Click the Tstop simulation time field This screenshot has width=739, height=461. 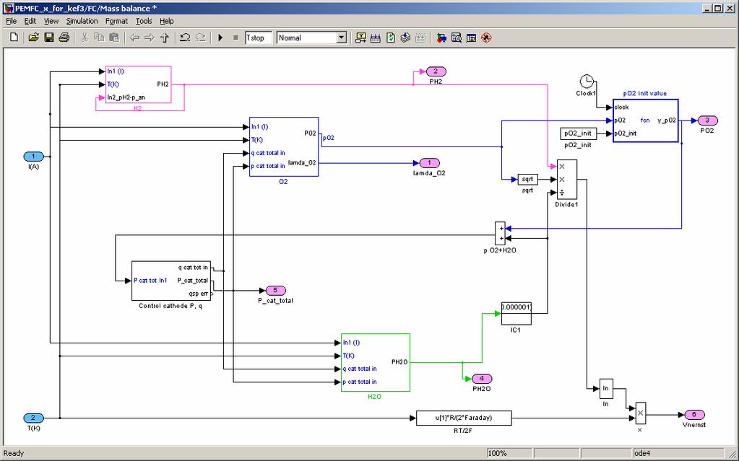(259, 38)
